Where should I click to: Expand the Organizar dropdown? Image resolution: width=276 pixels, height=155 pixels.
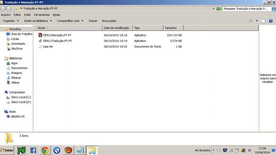[x=11, y=21]
